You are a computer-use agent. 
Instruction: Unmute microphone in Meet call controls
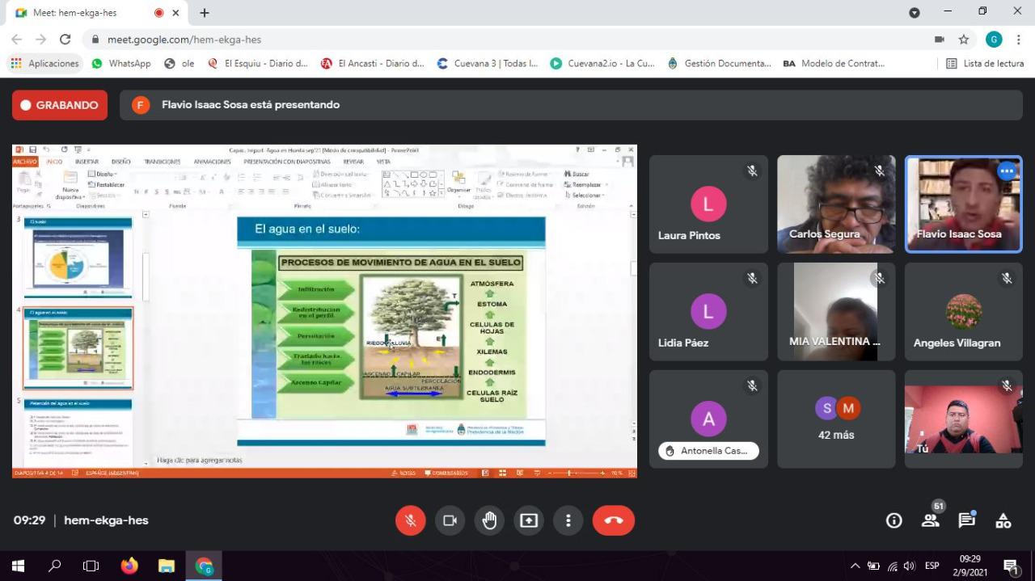(410, 520)
